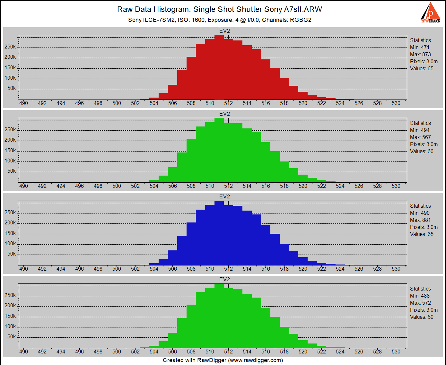Click the '508' x-axis label under blue histogram
Screen dimensions: 446x365
point(191,269)
